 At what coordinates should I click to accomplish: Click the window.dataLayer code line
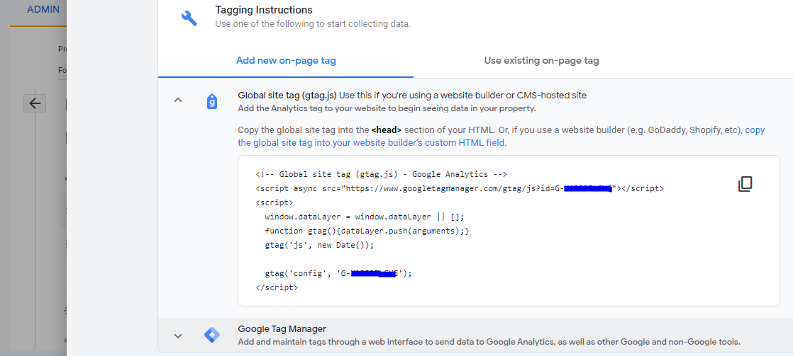click(364, 217)
